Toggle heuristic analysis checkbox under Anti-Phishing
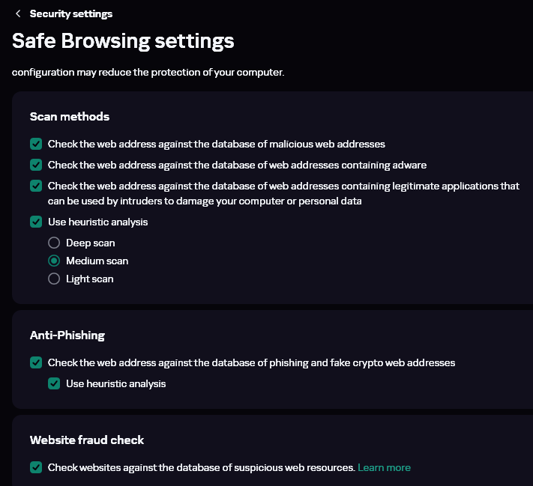 tap(54, 383)
